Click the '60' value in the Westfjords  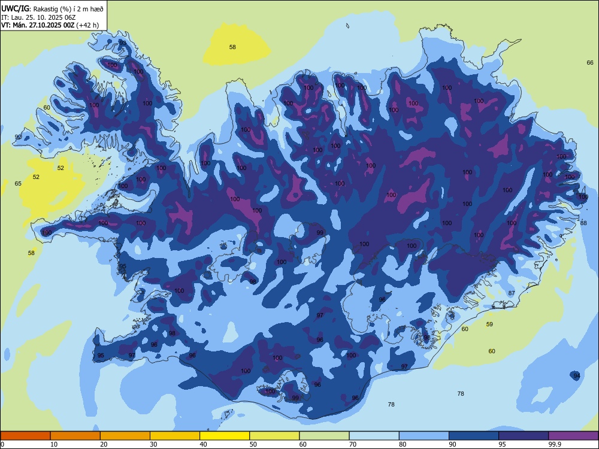(47, 107)
